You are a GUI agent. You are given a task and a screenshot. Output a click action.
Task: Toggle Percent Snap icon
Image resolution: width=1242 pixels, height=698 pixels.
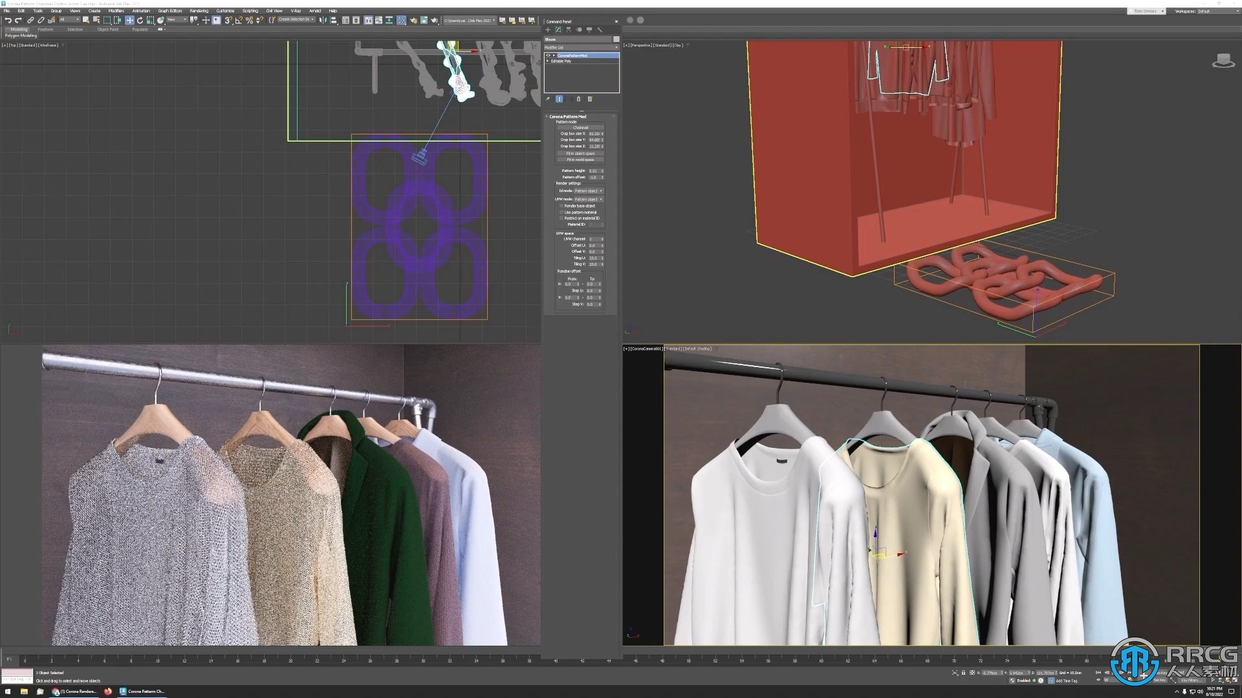coord(249,20)
